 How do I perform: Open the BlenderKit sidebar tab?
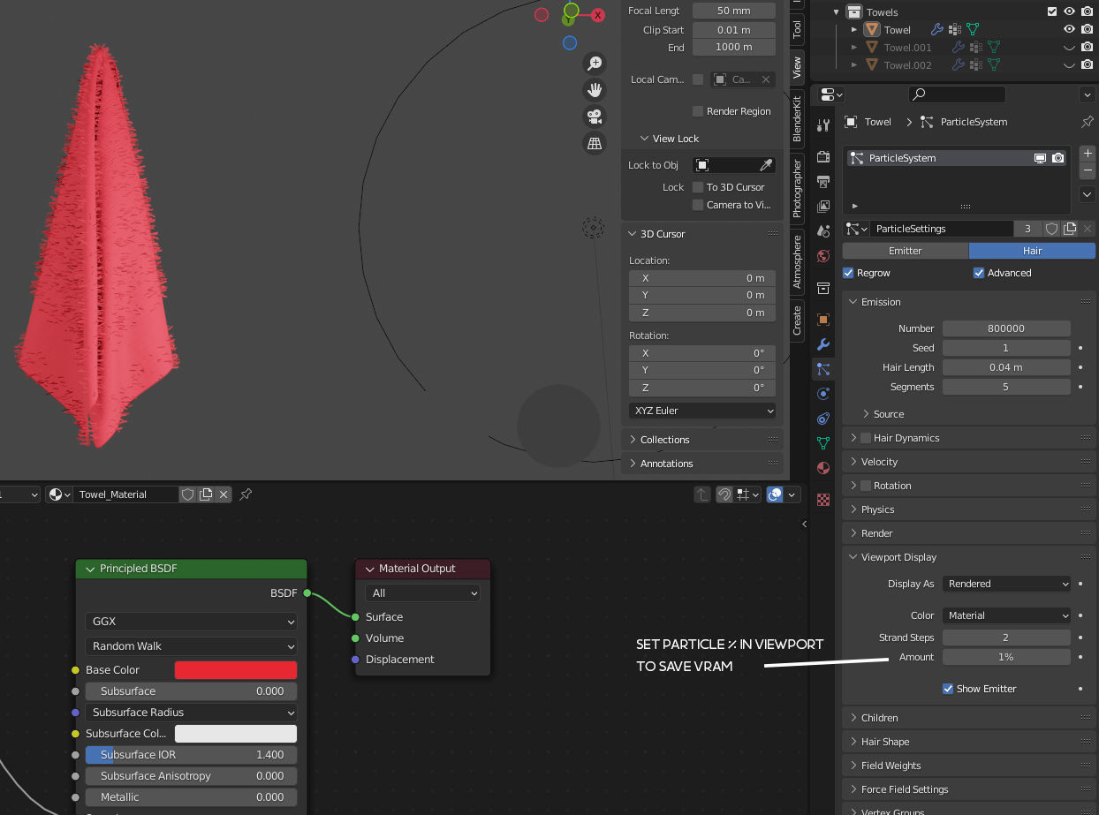[797, 119]
